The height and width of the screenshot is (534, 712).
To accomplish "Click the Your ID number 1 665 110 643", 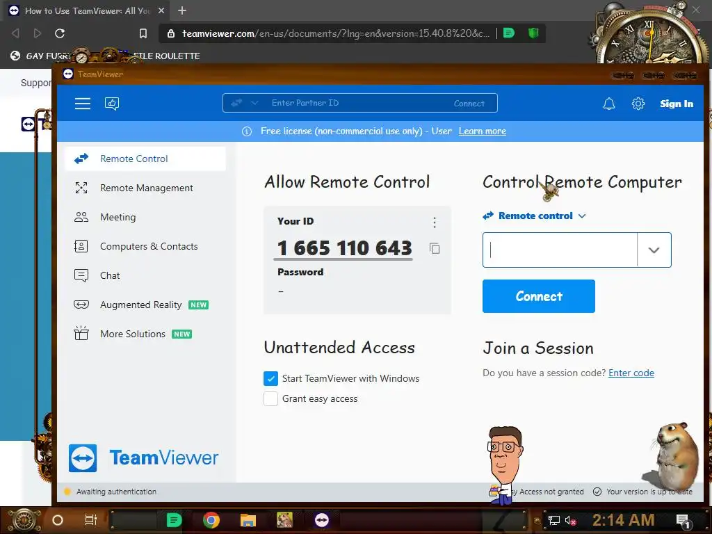I will pyautogui.click(x=345, y=248).
